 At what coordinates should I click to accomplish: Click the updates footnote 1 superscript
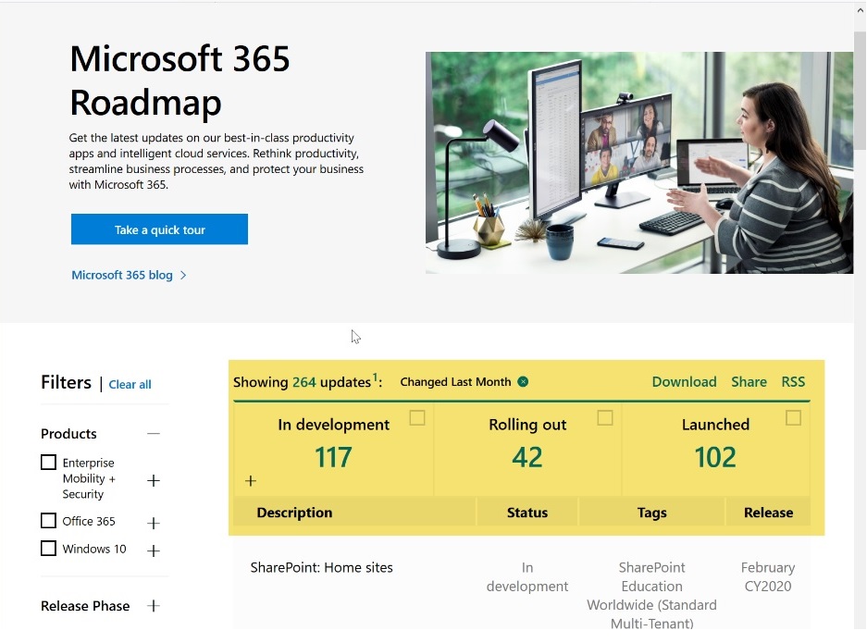tap(375, 377)
